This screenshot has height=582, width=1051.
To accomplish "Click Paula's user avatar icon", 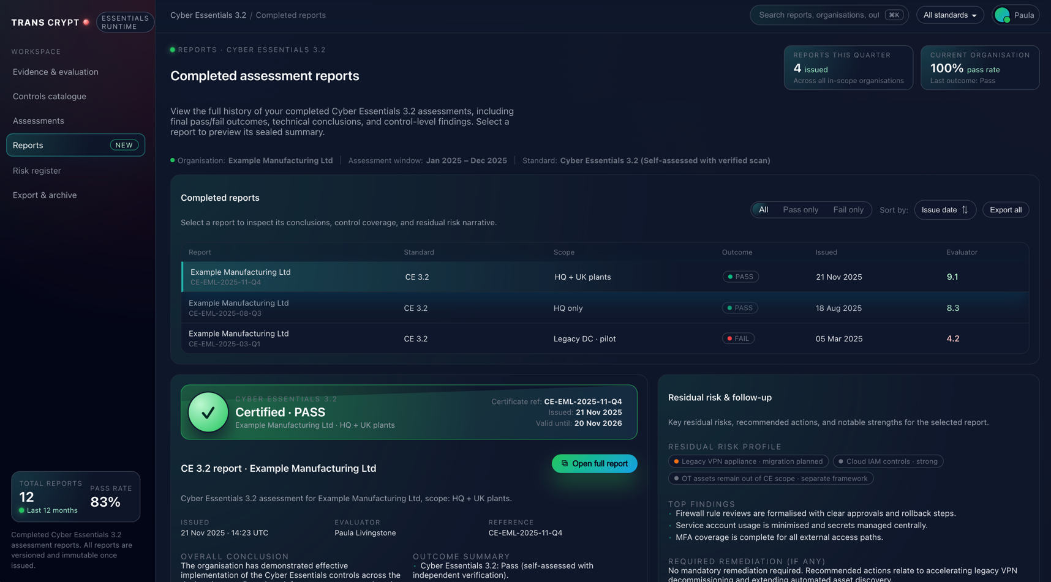I will pyautogui.click(x=1002, y=15).
